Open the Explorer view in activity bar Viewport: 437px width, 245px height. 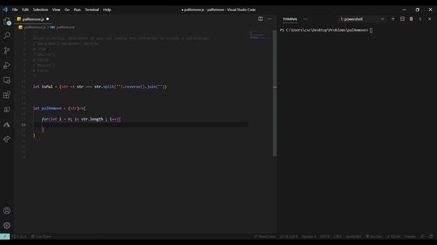[x=7, y=21]
